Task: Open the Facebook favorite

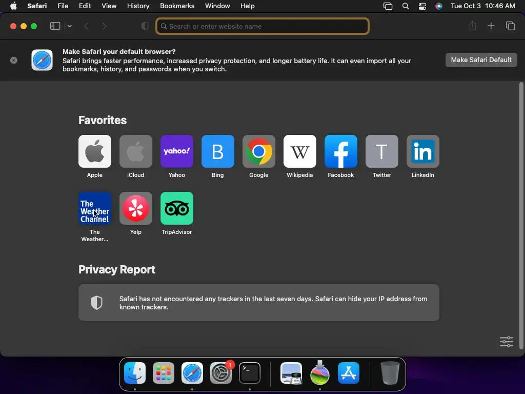Action: tap(341, 151)
